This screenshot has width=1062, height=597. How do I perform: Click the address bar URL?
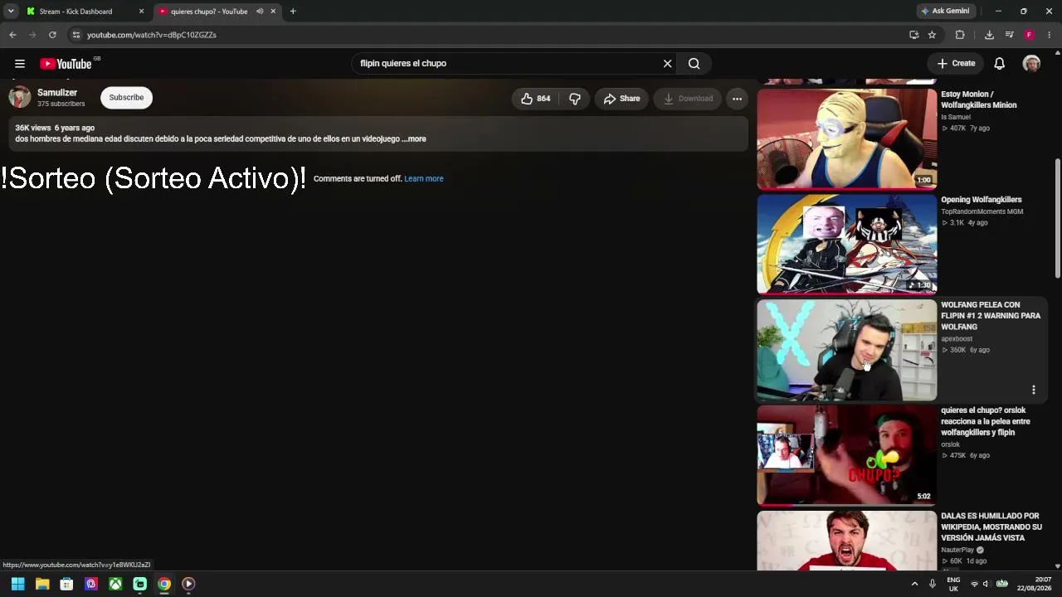pyautogui.click(x=152, y=35)
